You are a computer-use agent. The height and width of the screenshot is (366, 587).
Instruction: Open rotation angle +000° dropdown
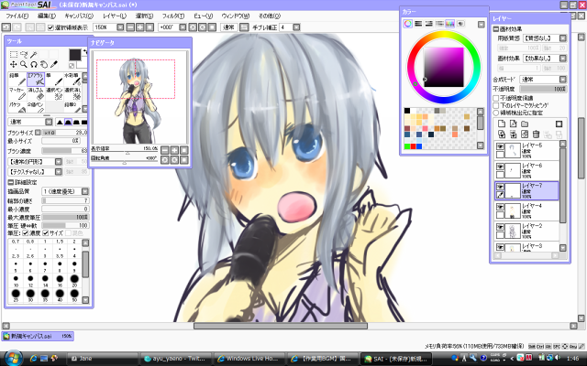pos(183,27)
